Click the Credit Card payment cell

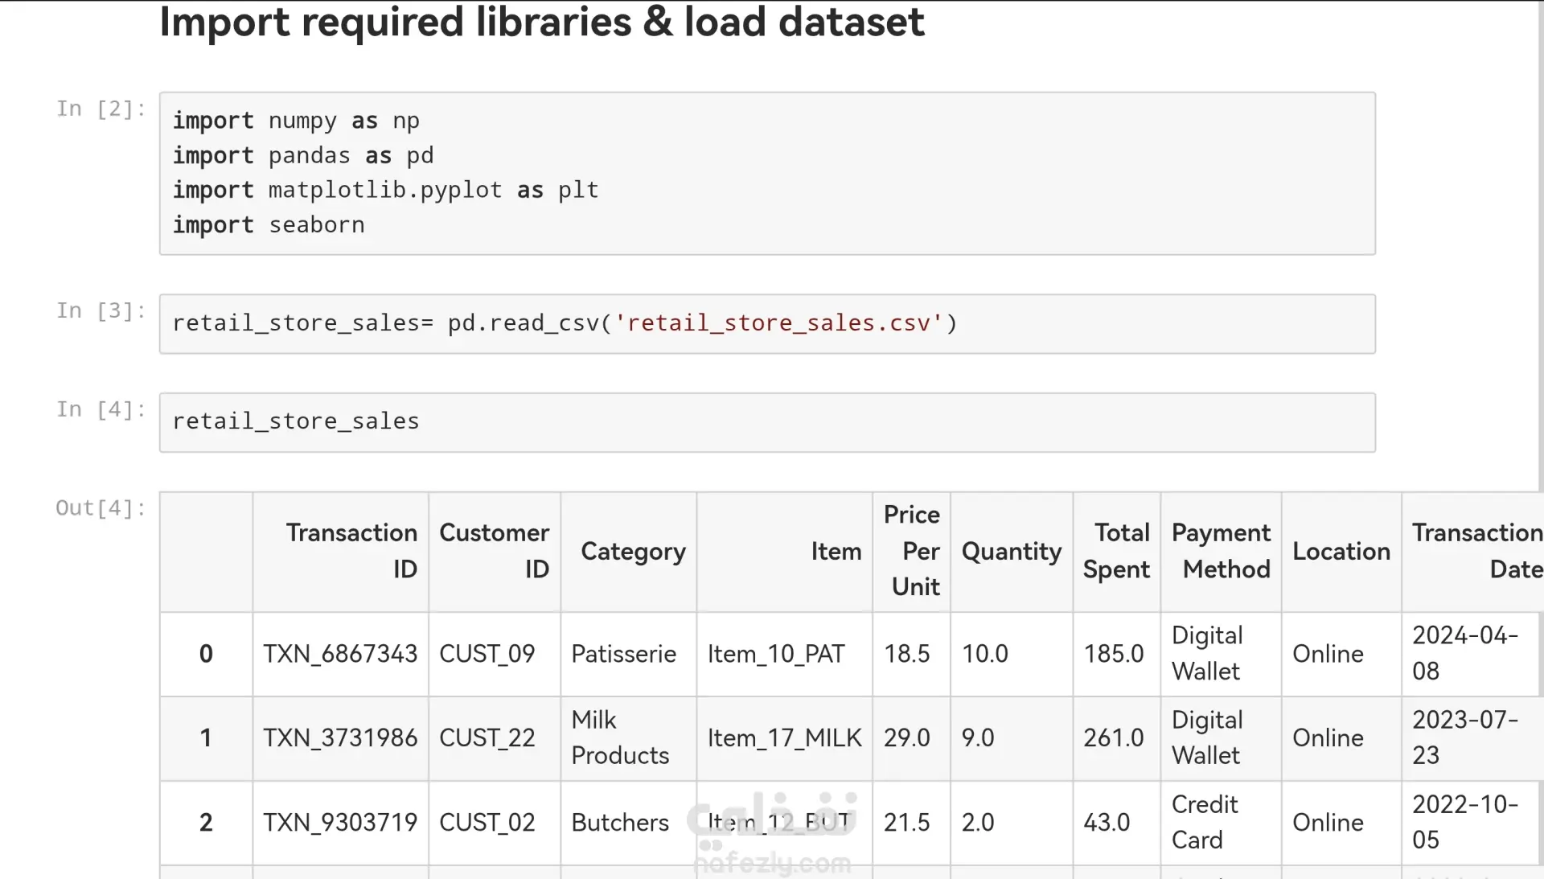coord(1221,823)
